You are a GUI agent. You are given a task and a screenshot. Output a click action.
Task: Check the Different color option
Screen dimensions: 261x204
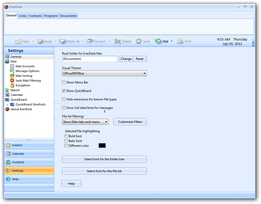(x=66, y=146)
